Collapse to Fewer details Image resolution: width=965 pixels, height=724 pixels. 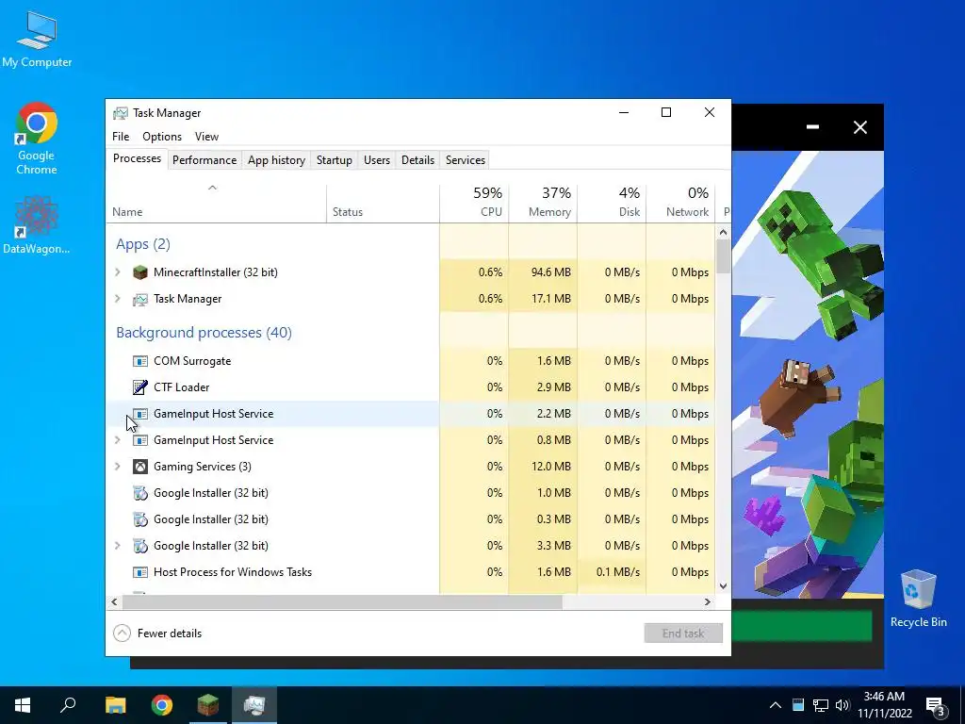click(x=157, y=633)
